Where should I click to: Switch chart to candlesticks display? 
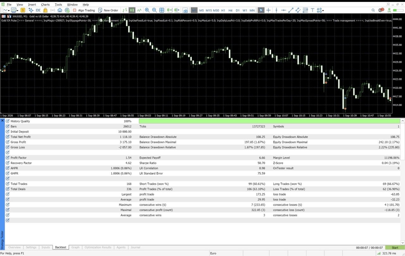point(132,10)
